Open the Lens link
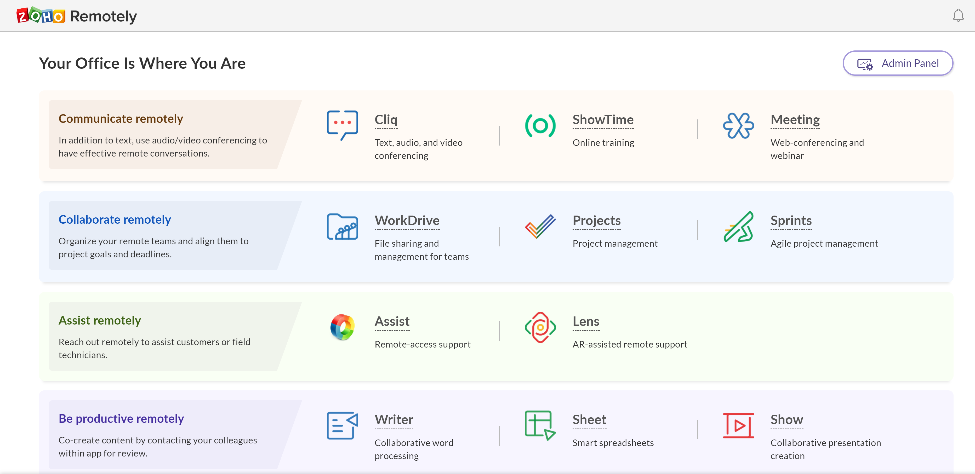 click(585, 322)
